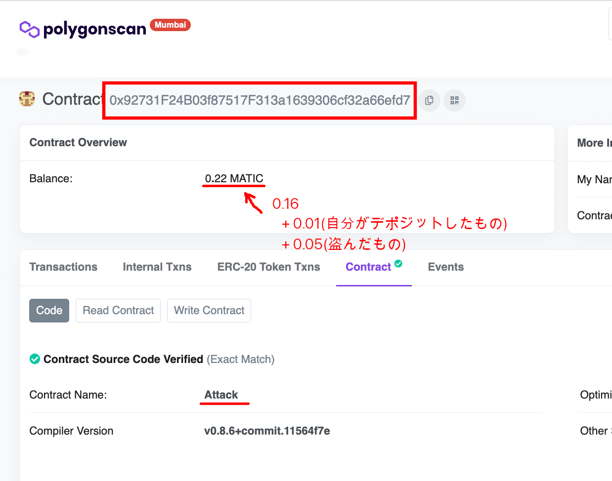Click compiler version v0.8.6+commit.11564f7e
The height and width of the screenshot is (481, 612).
coord(267,431)
